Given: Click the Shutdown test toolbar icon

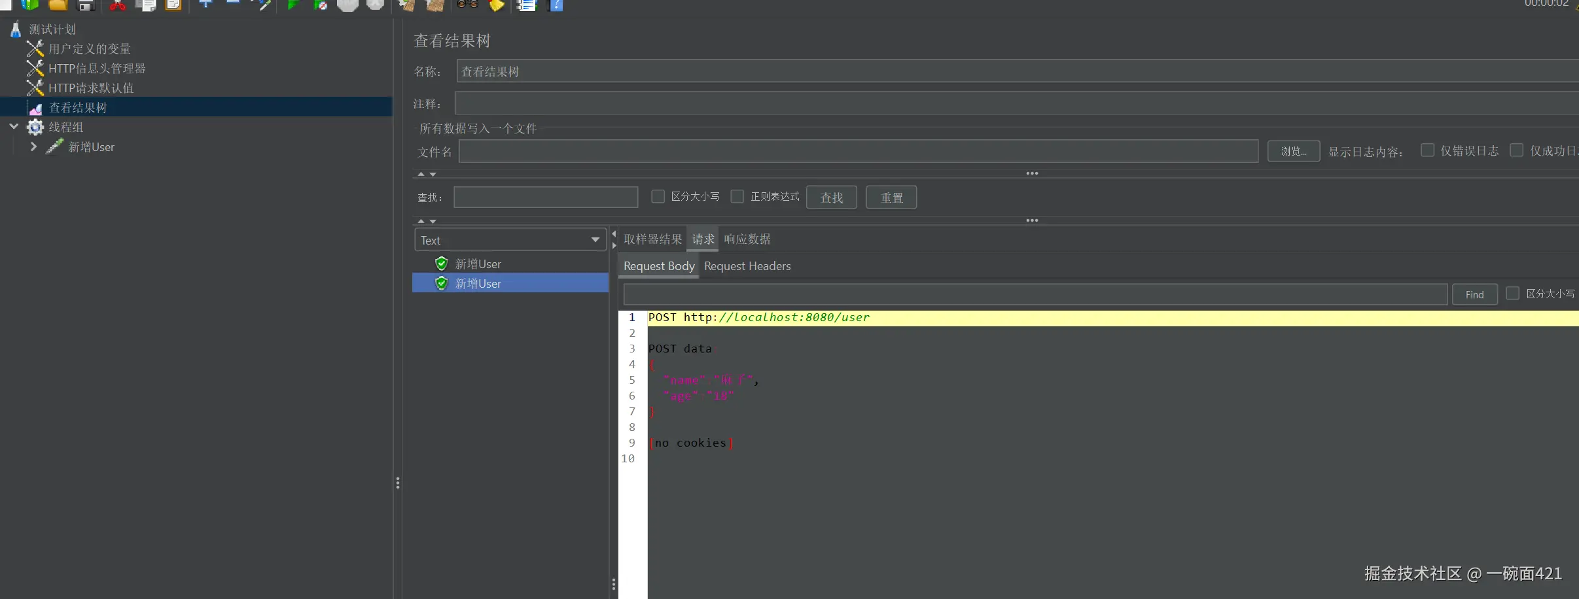Looking at the screenshot, I should 375,4.
